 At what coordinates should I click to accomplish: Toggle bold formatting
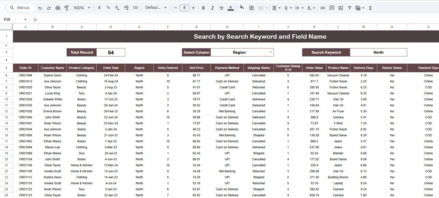203,7
